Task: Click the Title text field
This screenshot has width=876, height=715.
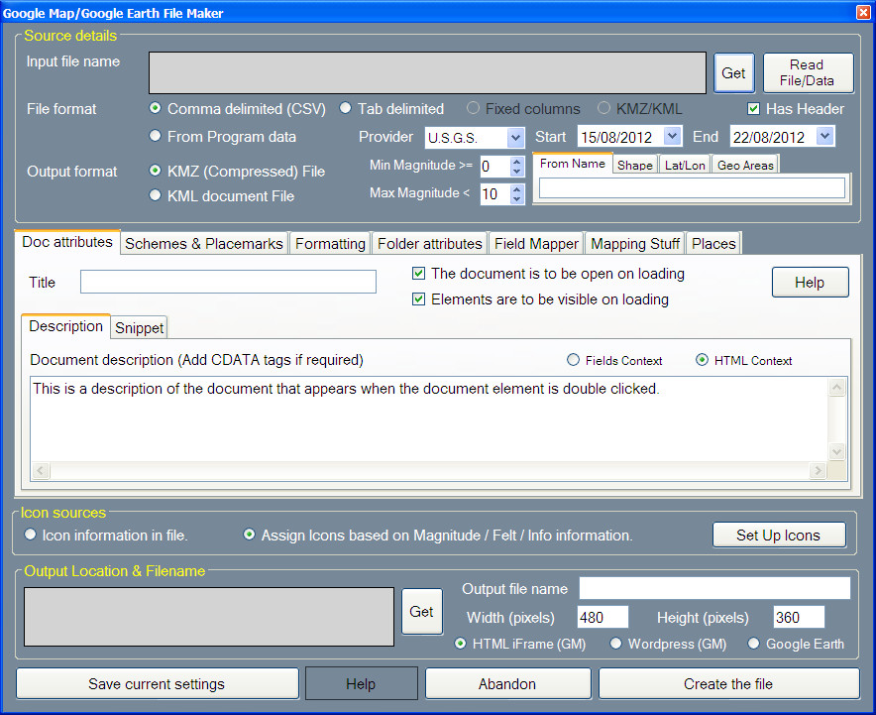Action: click(x=228, y=283)
